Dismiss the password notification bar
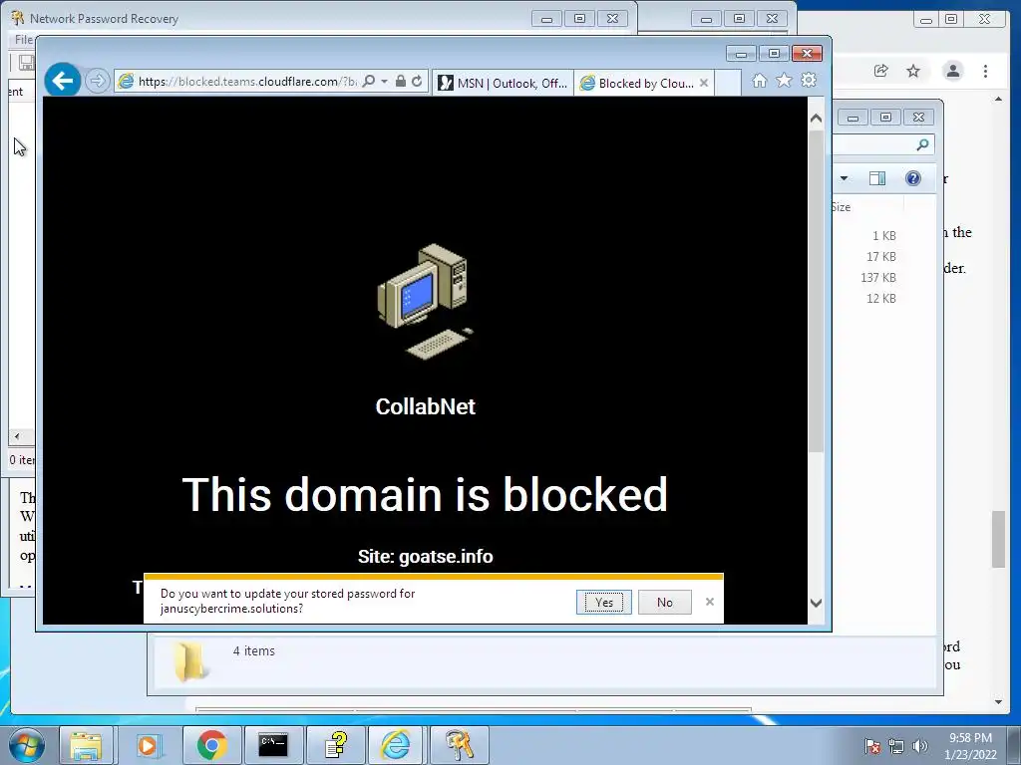 click(x=710, y=602)
